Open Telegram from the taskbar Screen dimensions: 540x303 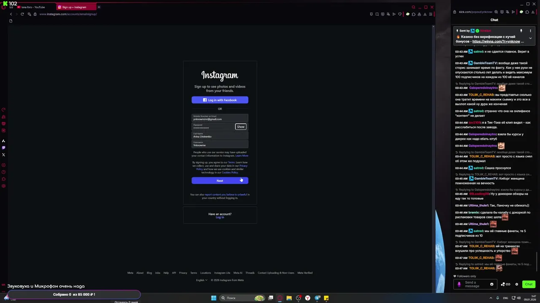[317, 298]
